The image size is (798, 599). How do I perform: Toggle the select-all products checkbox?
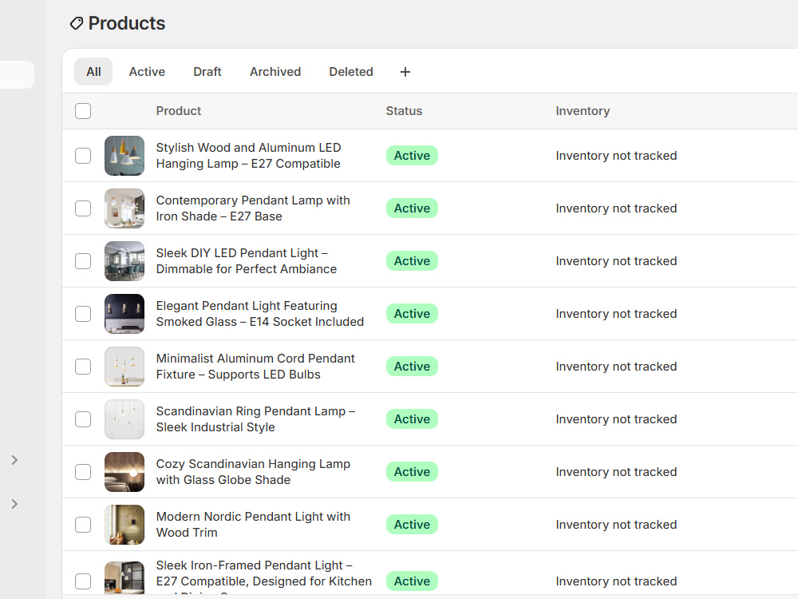click(83, 111)
